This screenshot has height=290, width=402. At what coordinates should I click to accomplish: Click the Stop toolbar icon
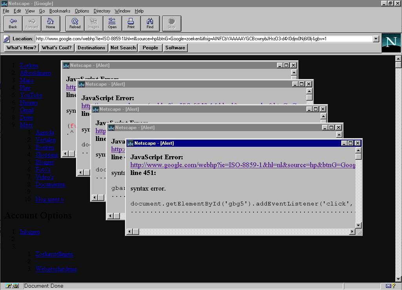[x=171, y=23]
